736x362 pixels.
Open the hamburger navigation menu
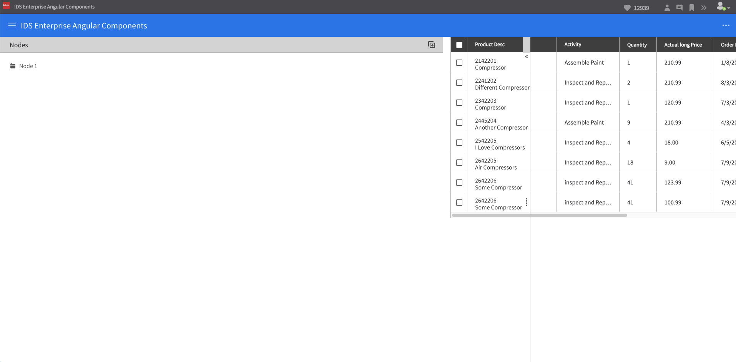tap(12, 26)
